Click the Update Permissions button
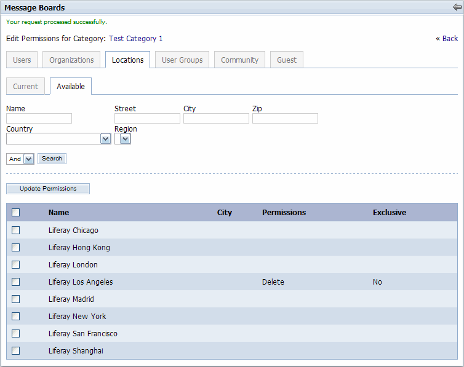Image resolution: width=464 pixels, height=367 pixels. tap(48, 189)
